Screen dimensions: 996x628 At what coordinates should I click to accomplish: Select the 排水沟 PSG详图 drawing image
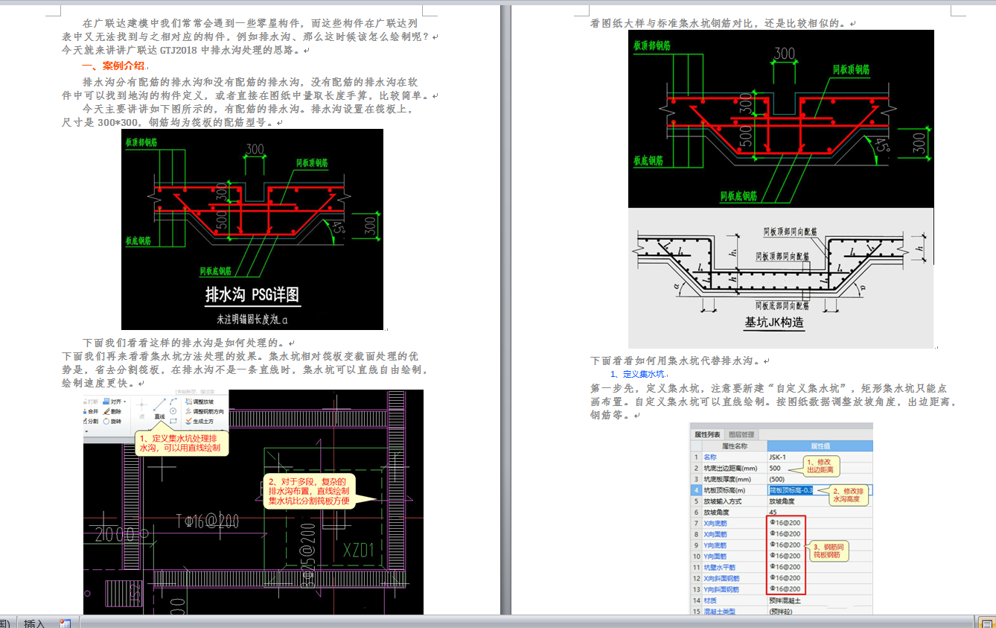click(252, 229)
